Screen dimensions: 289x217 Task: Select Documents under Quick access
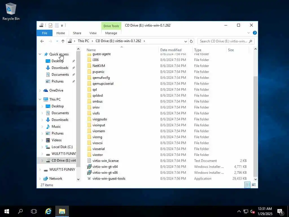[x=60, y=75]
